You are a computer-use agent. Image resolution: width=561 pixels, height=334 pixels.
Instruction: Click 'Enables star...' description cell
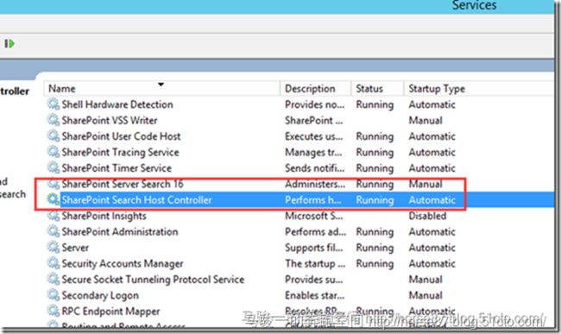tap(315, 295)
